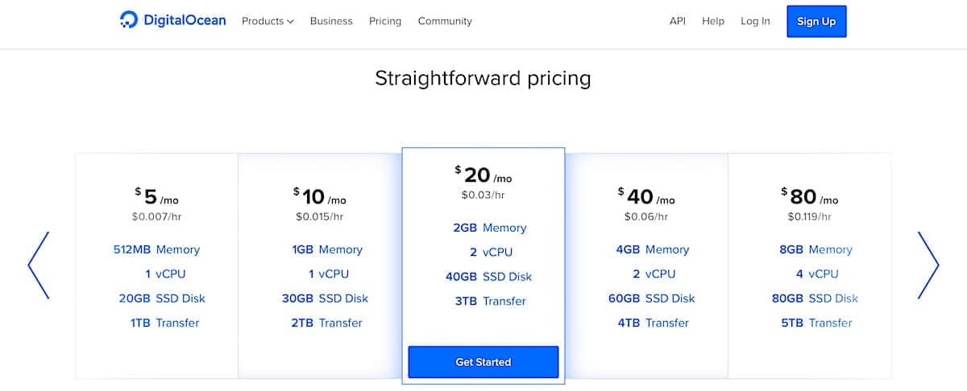Open the API link
The image size is (967, 391).
pos(678,21)
